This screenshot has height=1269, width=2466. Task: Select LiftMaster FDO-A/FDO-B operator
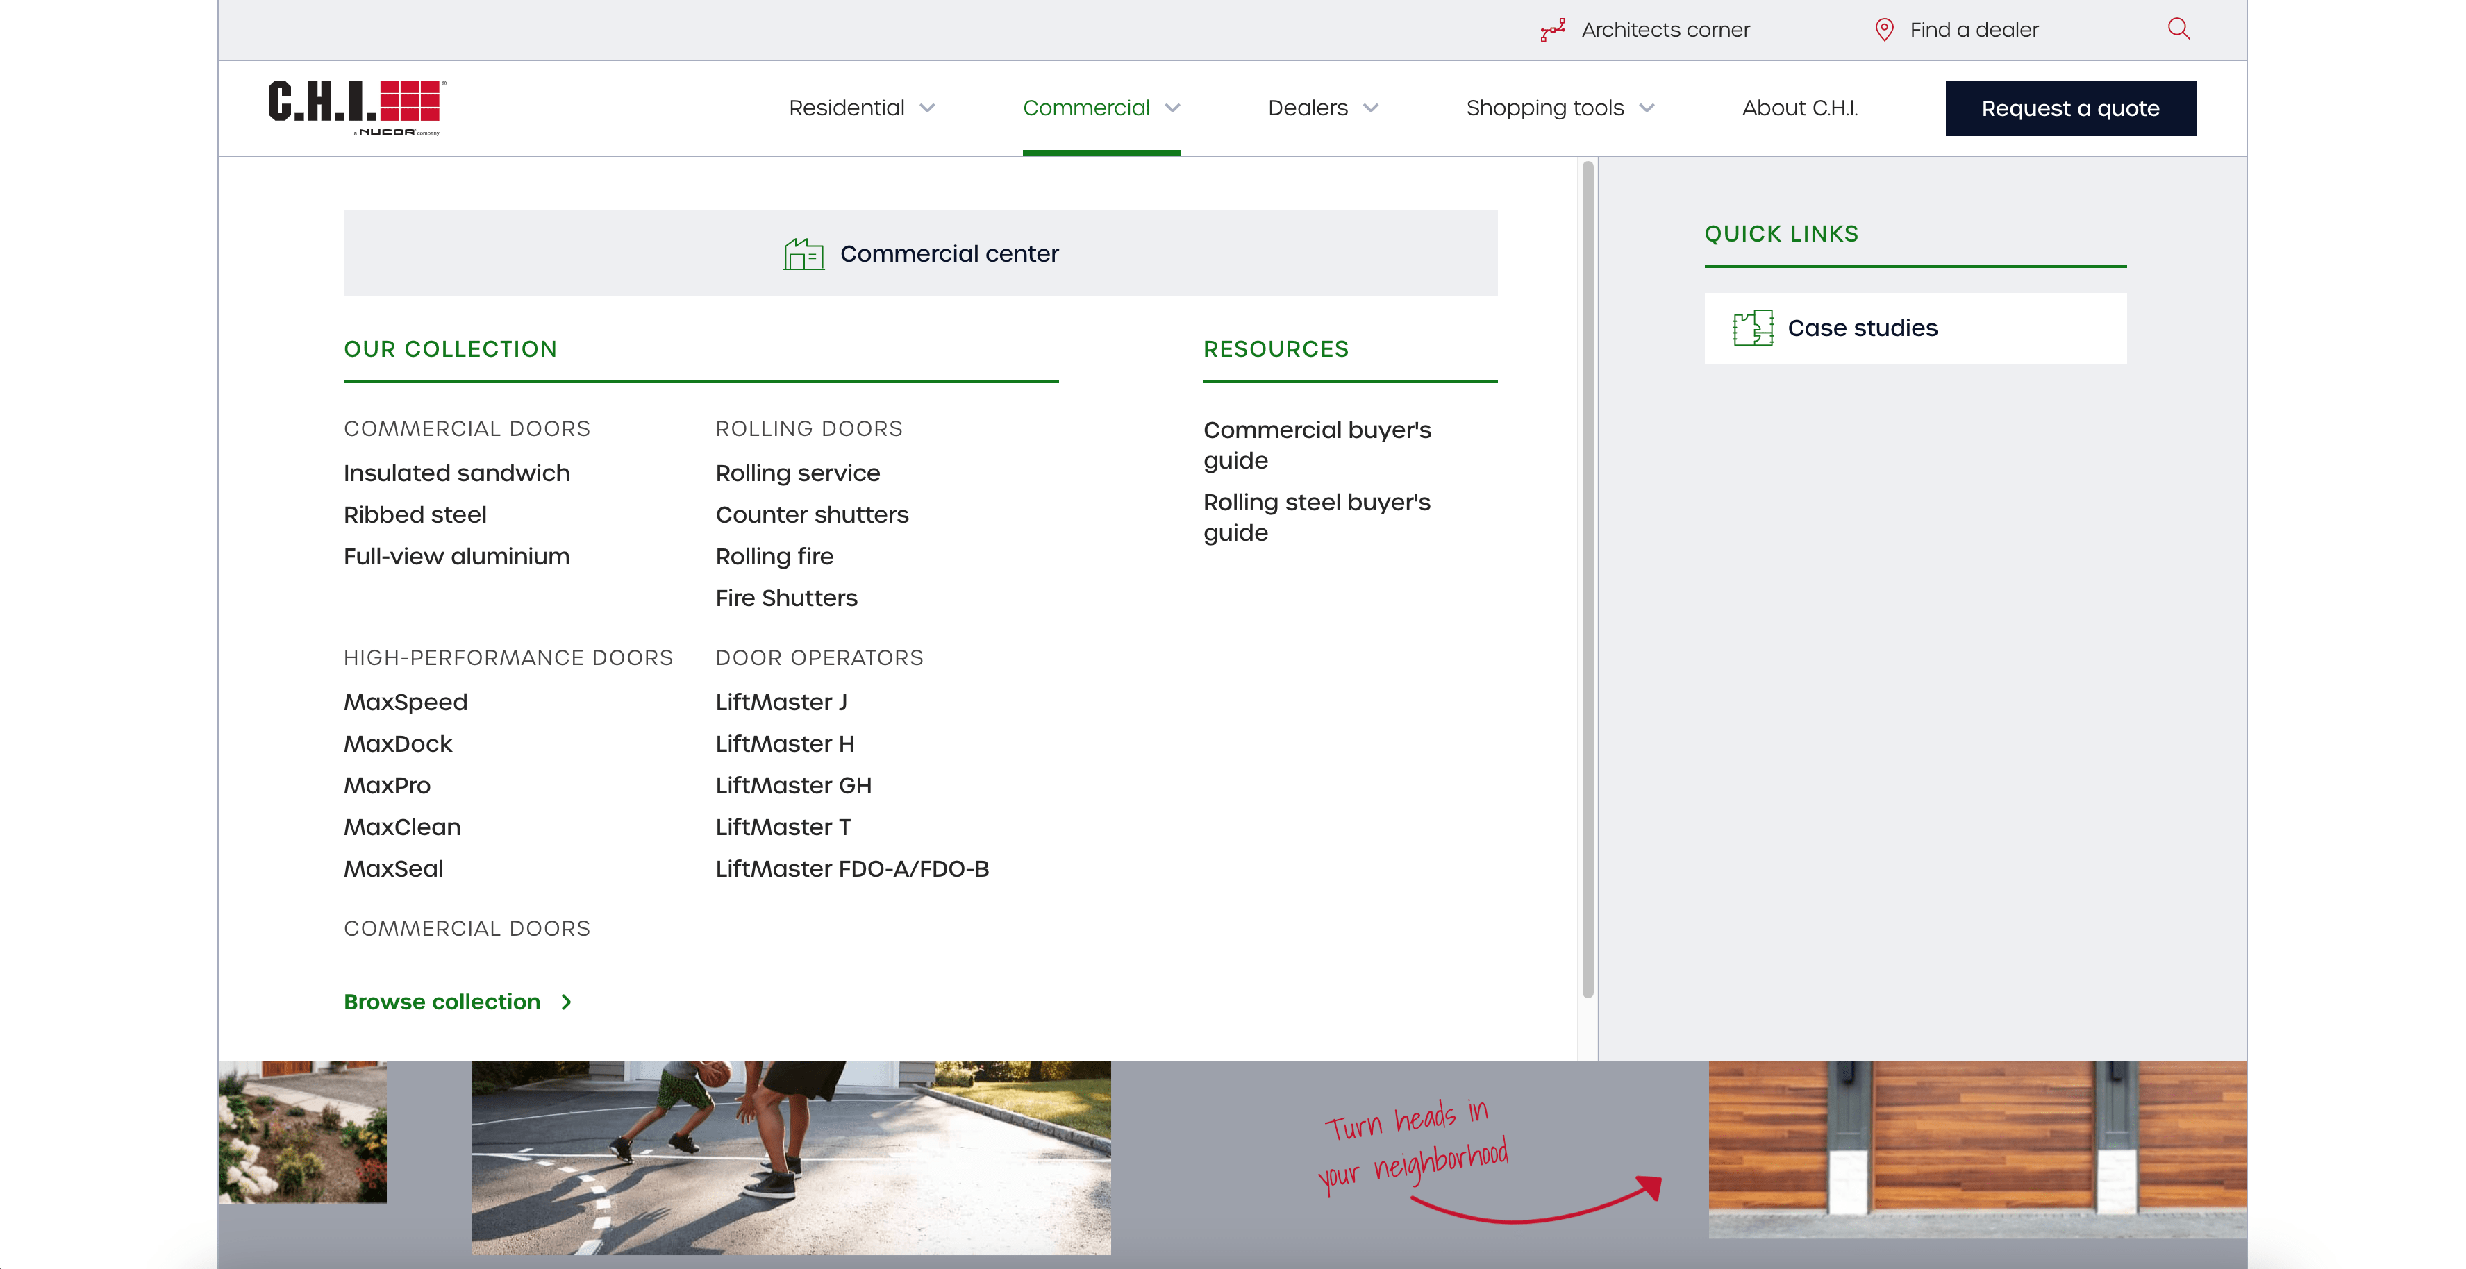click(x=852, y=869)
